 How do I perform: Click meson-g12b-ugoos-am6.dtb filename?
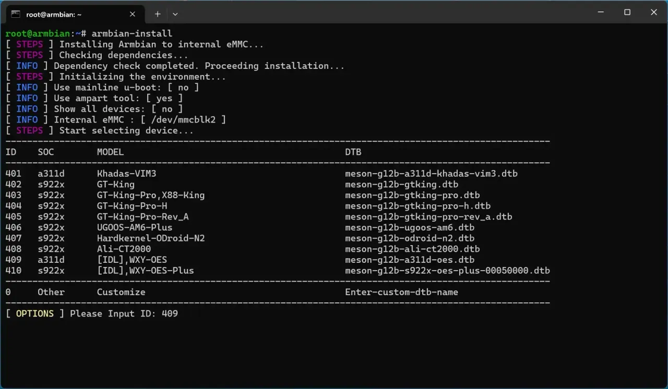pos(410,227)
